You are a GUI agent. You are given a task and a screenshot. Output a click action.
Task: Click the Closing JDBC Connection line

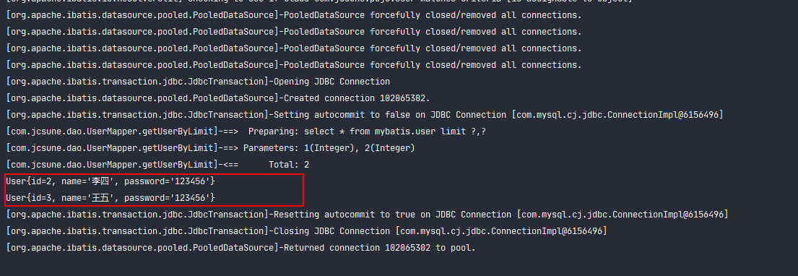tap(306, 231)
